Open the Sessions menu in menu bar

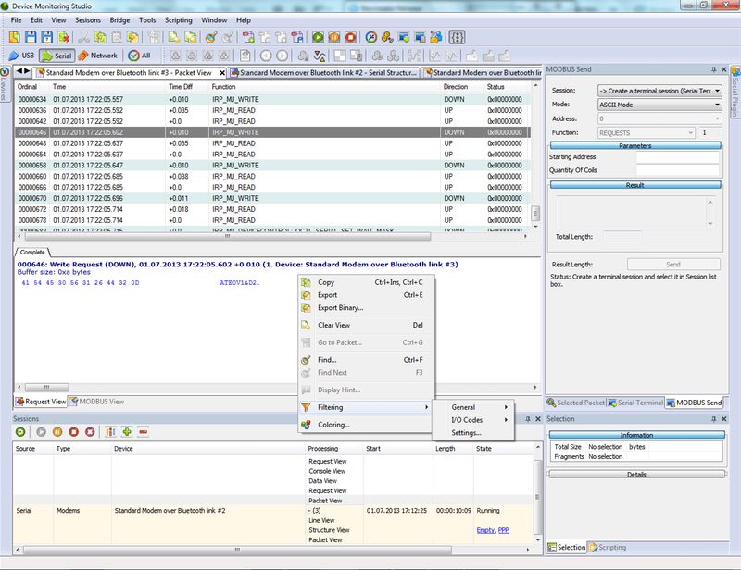[88, 20]
